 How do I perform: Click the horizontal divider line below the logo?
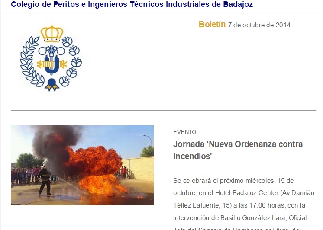click(163, 111)
